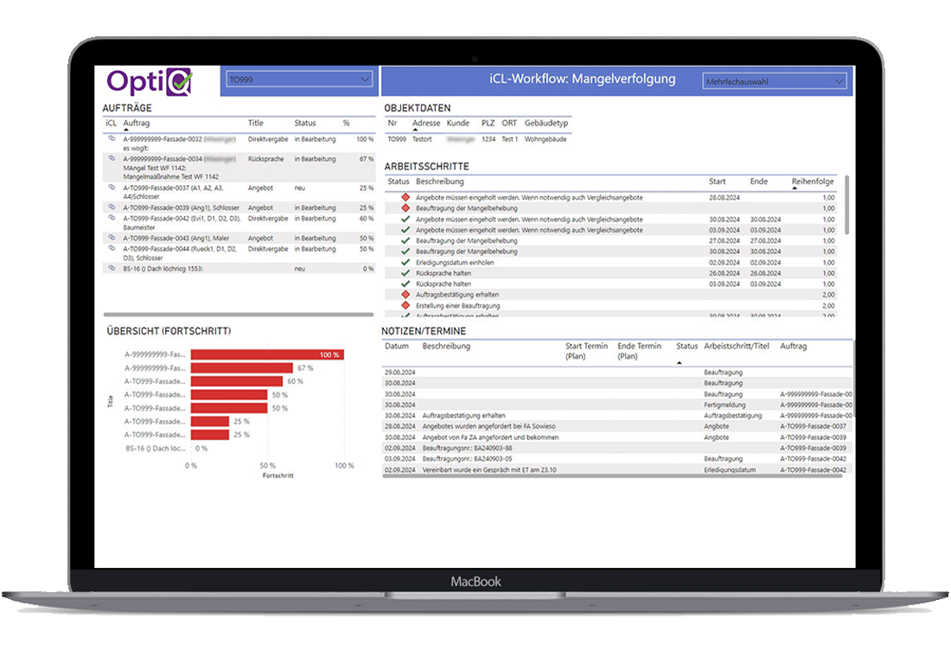Open the TO999 object dropdown
Image resolution: width=951 pixels, height=657 pixels.
click(298, 80)
